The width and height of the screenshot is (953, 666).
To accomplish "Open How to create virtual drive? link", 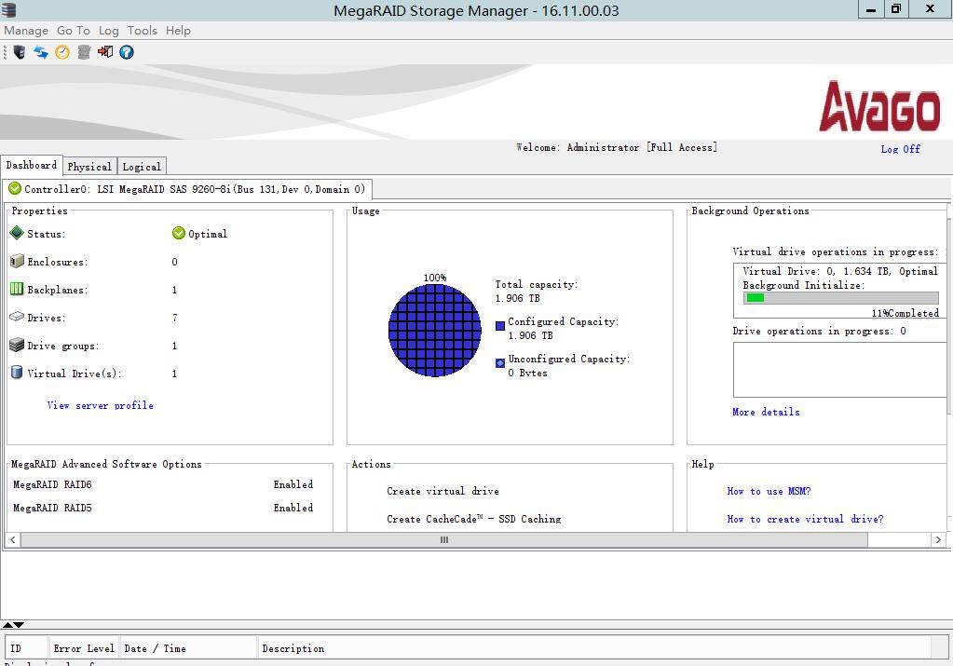I will pyautogui.click(x=805, y=519).
